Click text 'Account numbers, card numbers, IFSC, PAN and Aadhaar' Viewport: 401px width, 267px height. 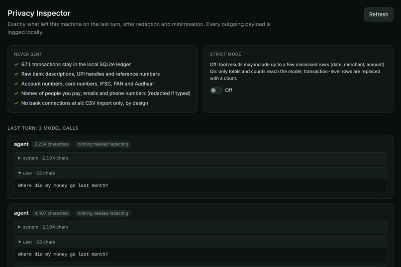pyautogui.click(x=88, y=84)
